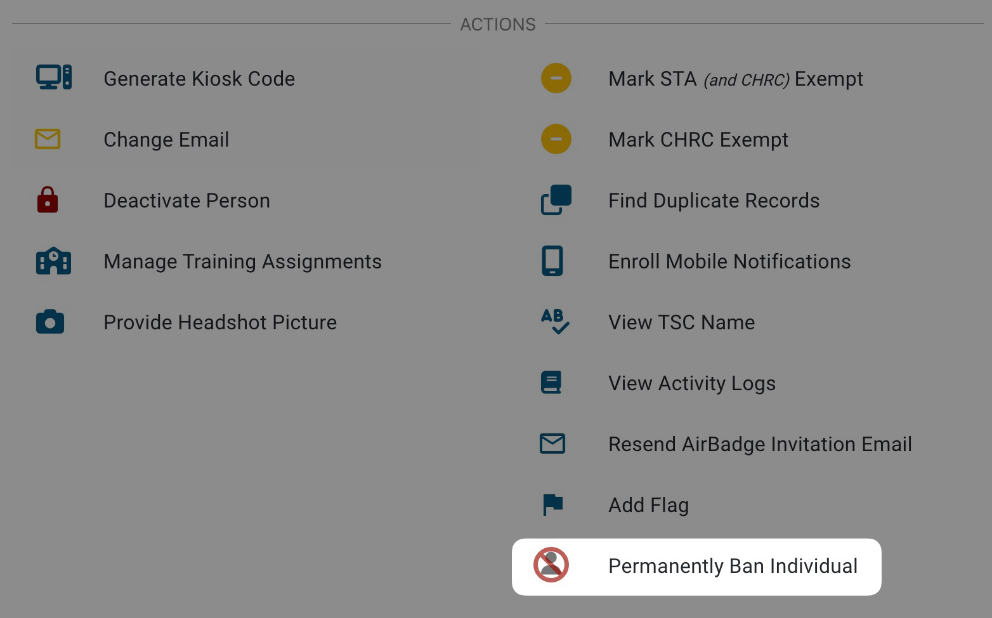Click the yellow envelope Change Email icon
The image size is (992, 618).
click(48, 139)
